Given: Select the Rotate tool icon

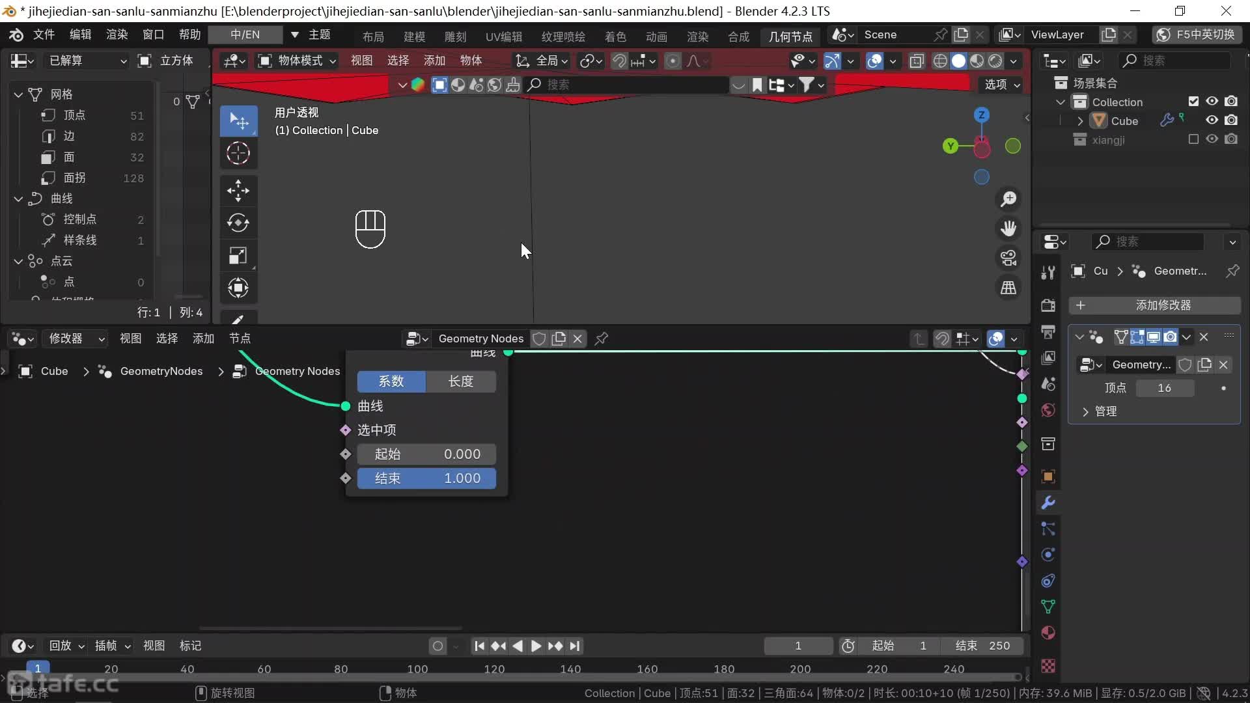Looking at the screenshot, I should [x=238, y=223].
